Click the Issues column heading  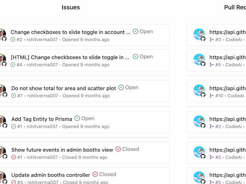click(x=71, y=7)
